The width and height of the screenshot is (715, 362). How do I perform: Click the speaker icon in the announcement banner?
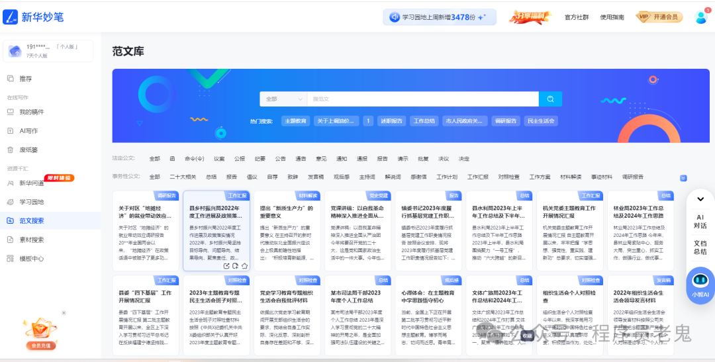click(x=395, y=17)
